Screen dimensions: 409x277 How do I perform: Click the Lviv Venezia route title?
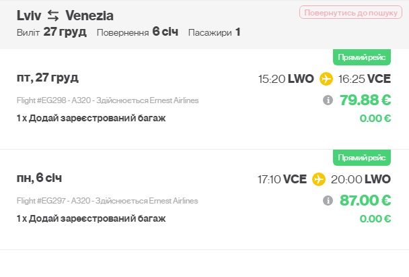pos(65,15)
